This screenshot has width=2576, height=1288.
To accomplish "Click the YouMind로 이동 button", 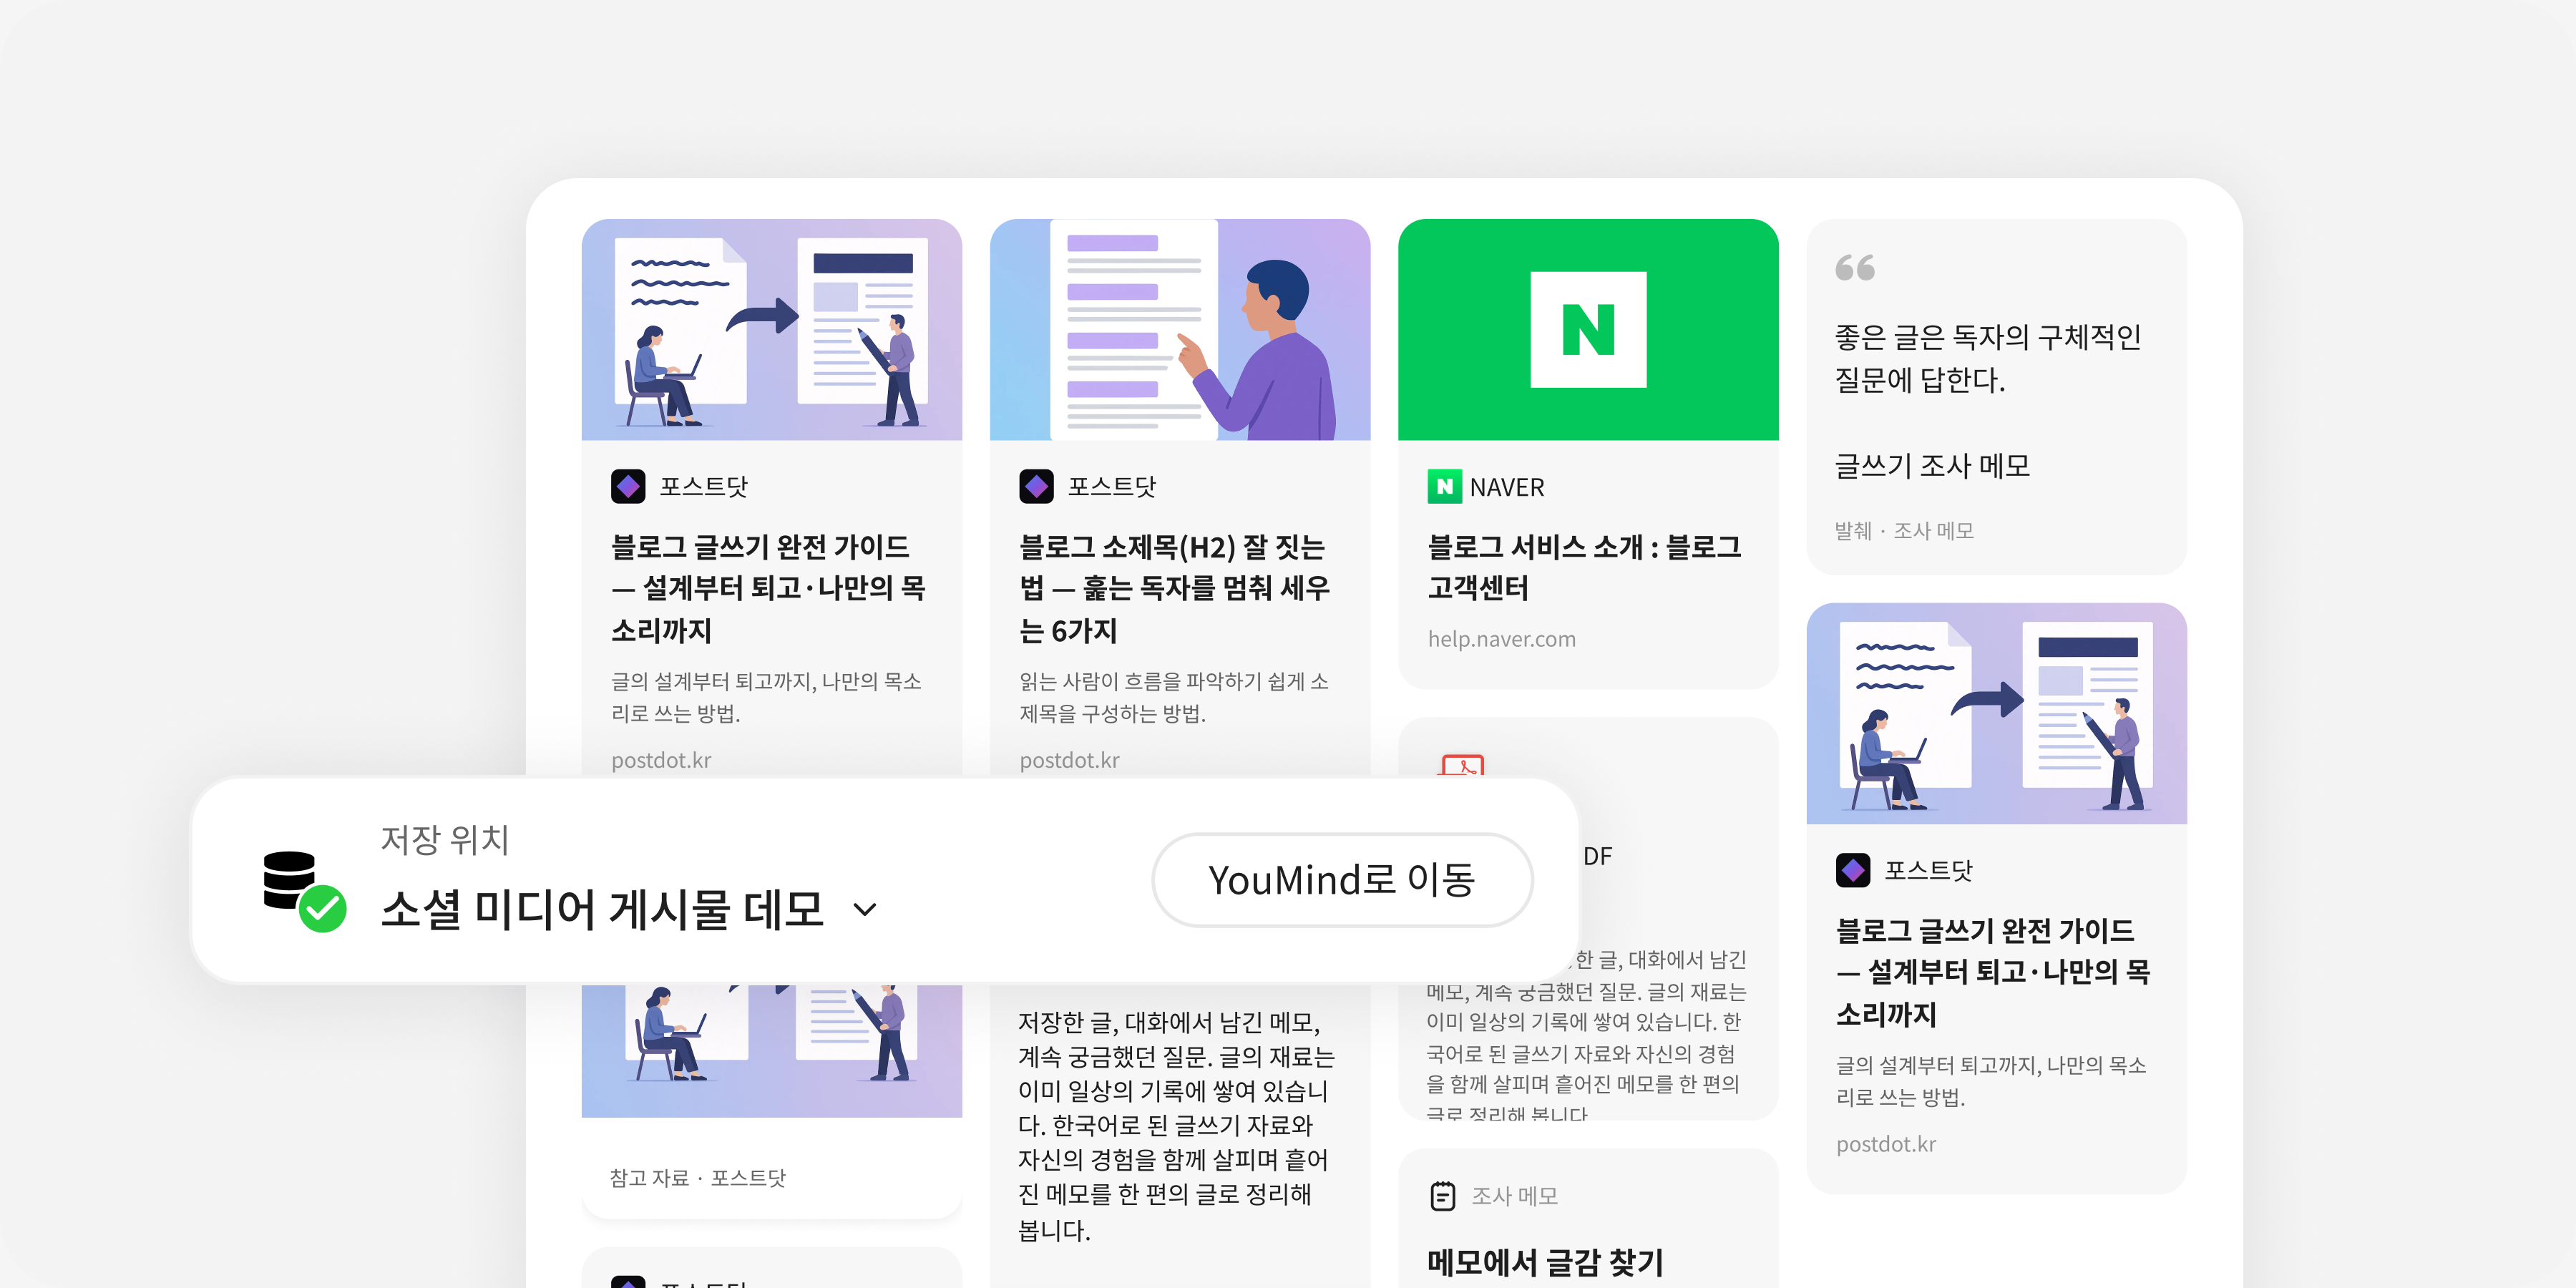I will [1342, 880].
